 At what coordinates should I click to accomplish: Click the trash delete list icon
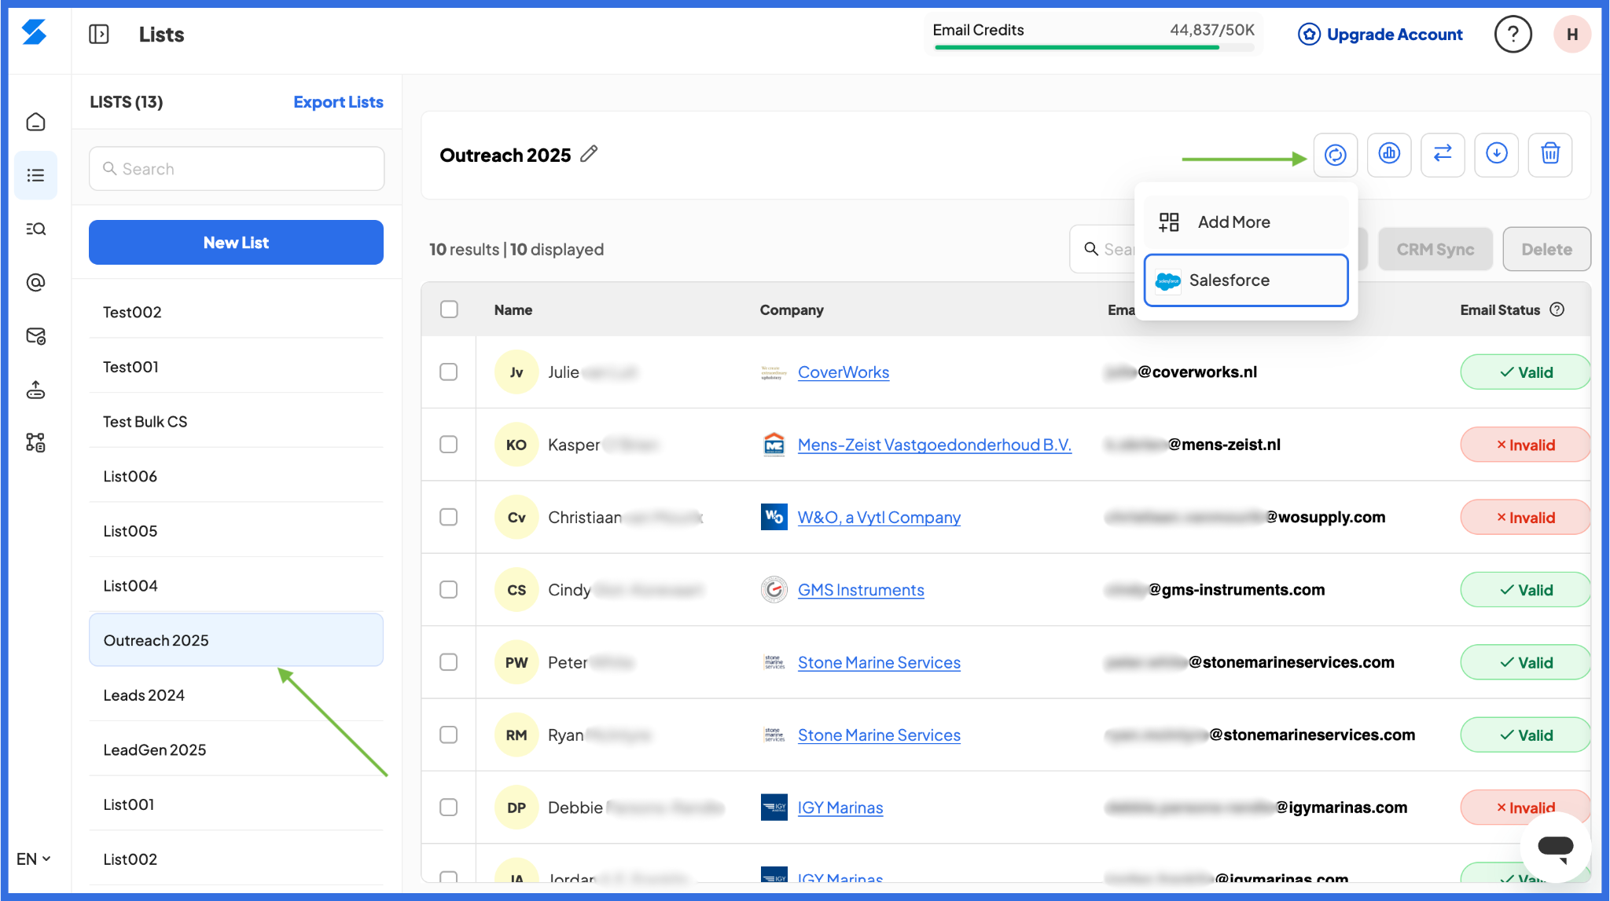[1550, 155]
